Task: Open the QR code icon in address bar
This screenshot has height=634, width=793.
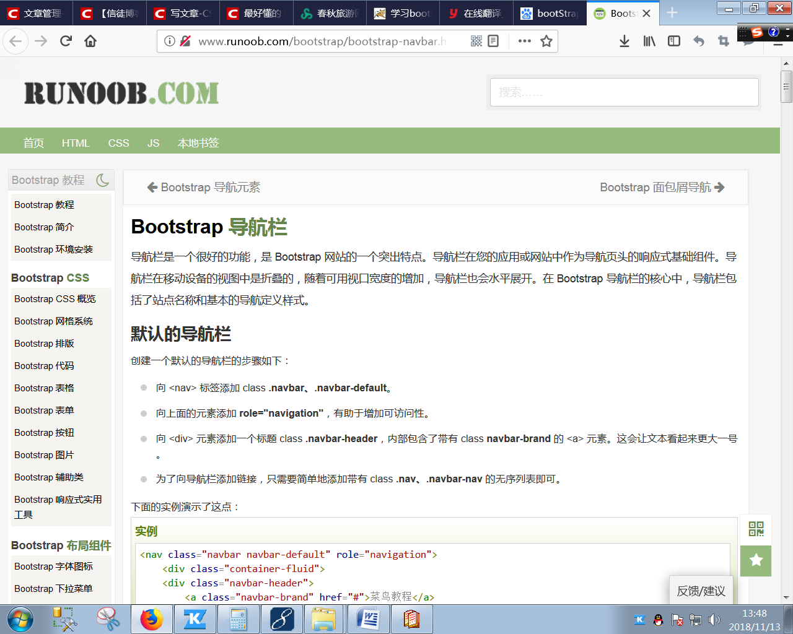Action: [x=476, y=41]
